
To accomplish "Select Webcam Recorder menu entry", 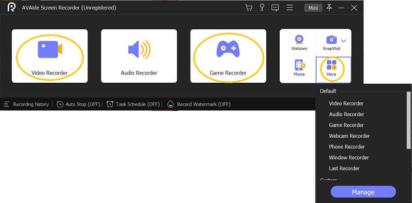I will (x=349, y=136).
